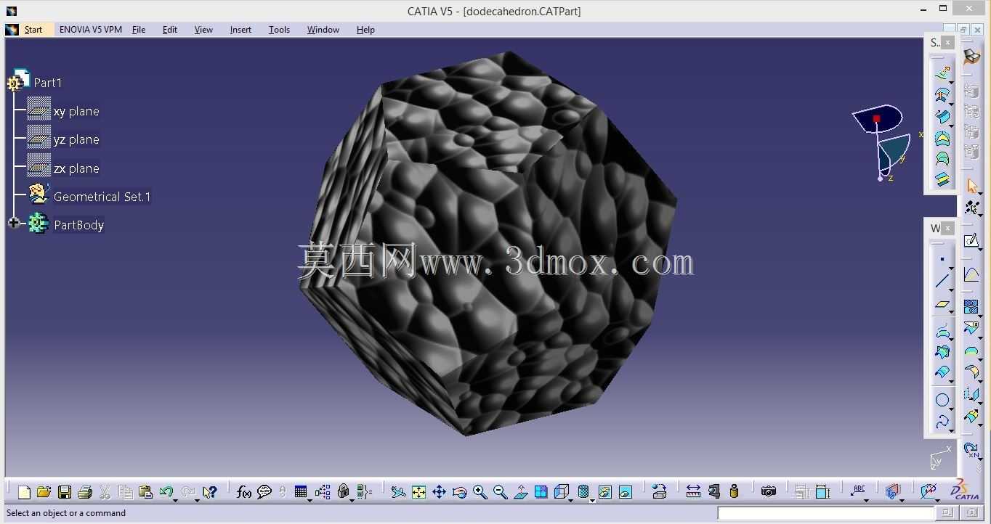
Task: Select the Circle tool in Wireframe toolbar
Action: tap(942, 400)
